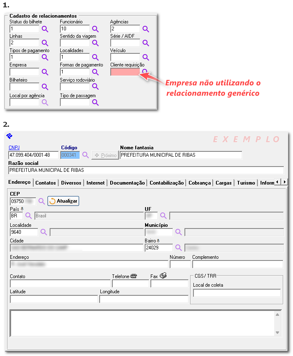Click the notes scrollbar up arrow
293x356 pixels.
(x=277, y=315)
